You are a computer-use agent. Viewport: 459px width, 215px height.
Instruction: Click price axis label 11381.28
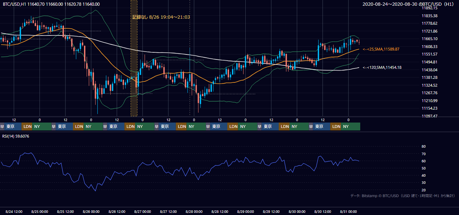point(429,77)
